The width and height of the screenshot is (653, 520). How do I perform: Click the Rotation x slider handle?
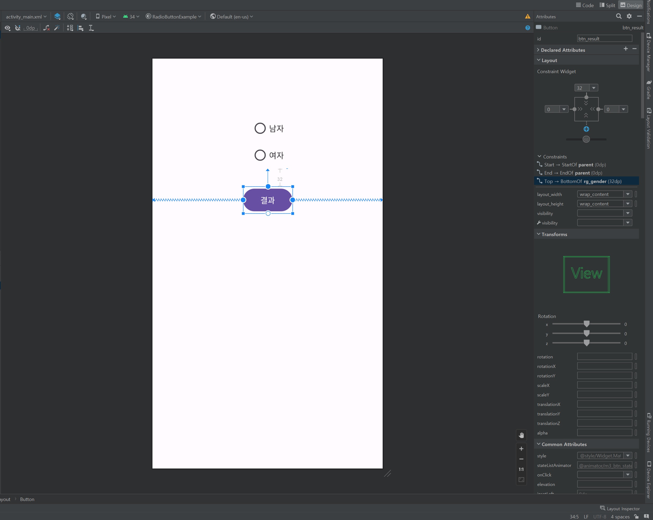click(x=586, y=324)
